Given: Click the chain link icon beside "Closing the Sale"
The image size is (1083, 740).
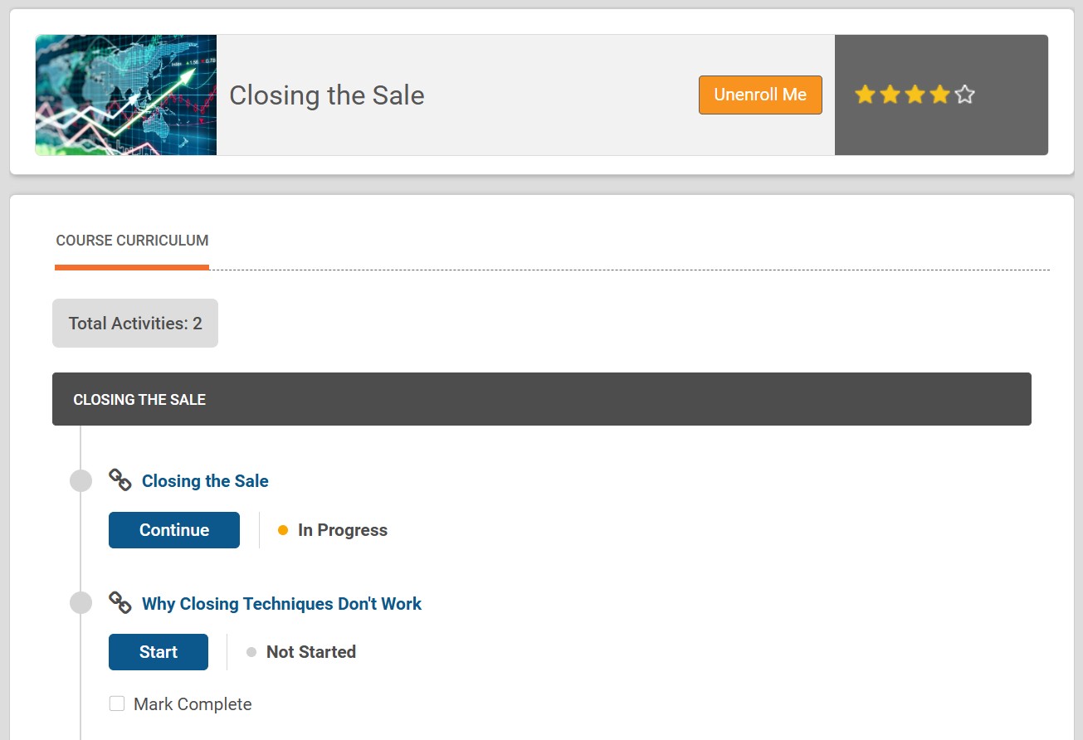Looking at the screenshot, I should 120,480.
